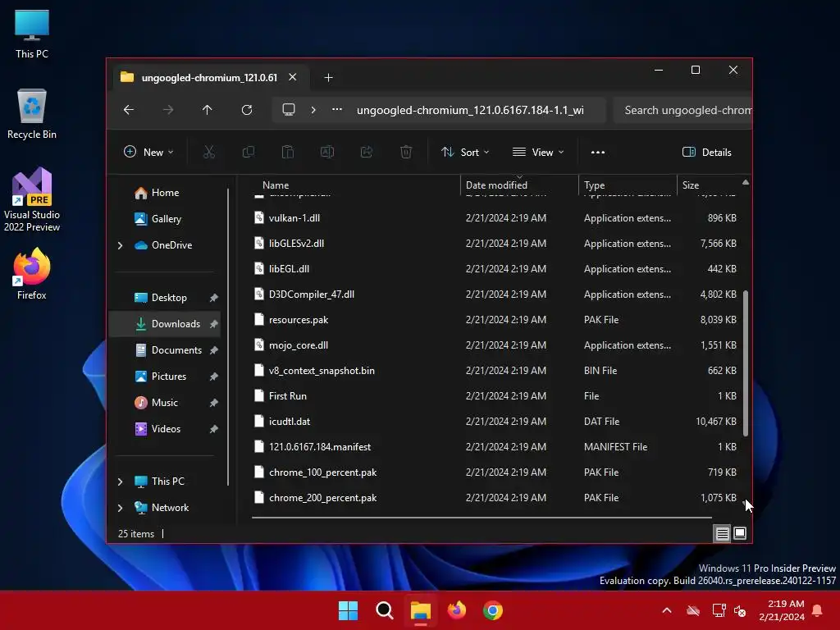The height and width of the screenshot is (630, 840).
Task: Expand the This PC tree node
Action: pos(120,482)
